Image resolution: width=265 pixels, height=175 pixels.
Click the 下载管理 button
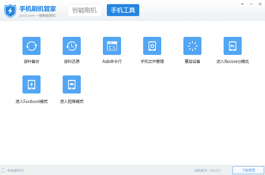[248, 170]
